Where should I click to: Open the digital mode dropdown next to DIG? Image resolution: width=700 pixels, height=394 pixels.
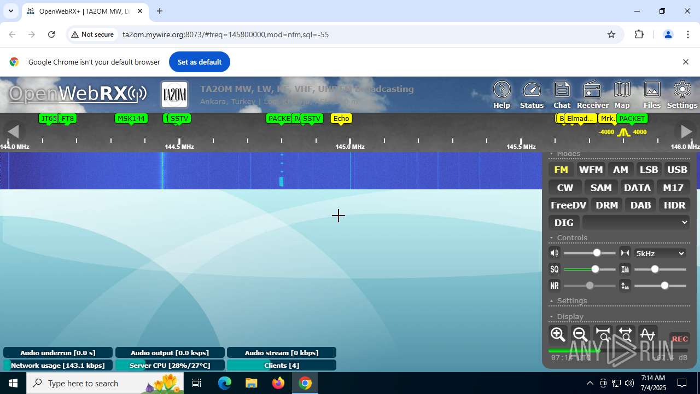pyautogui.click(x=636, y=222)
